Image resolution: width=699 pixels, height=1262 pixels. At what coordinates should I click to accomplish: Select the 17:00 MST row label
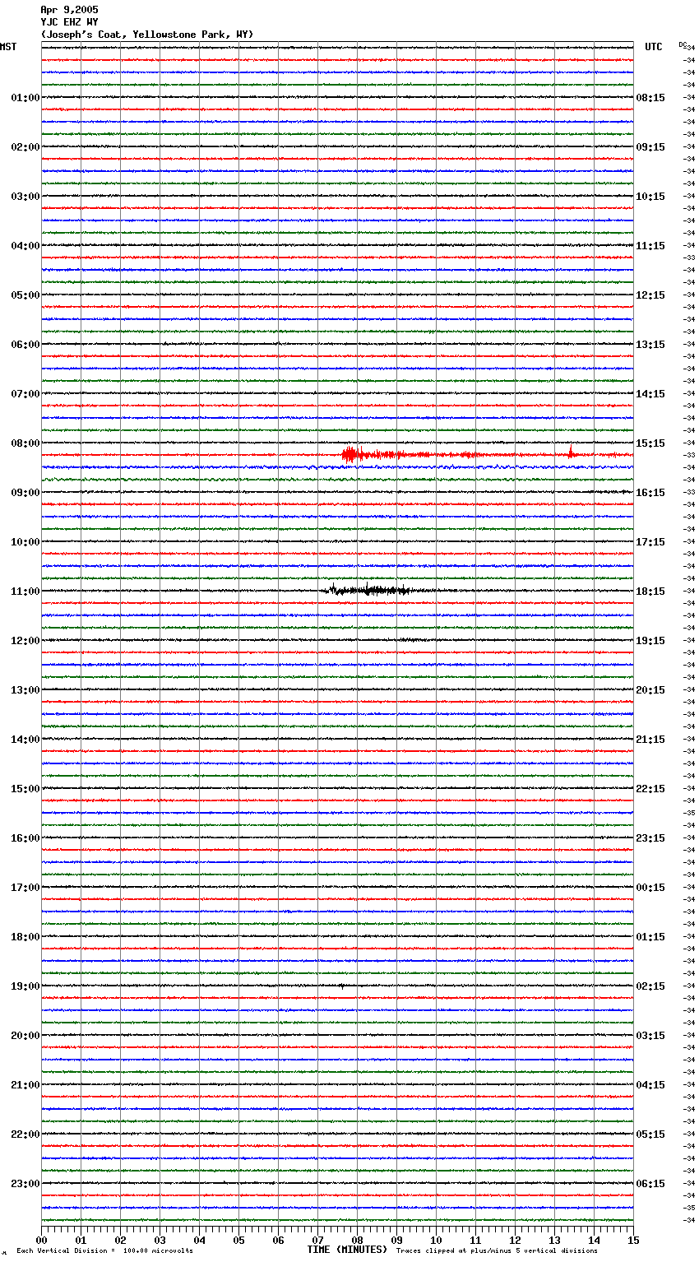[25, 888]
